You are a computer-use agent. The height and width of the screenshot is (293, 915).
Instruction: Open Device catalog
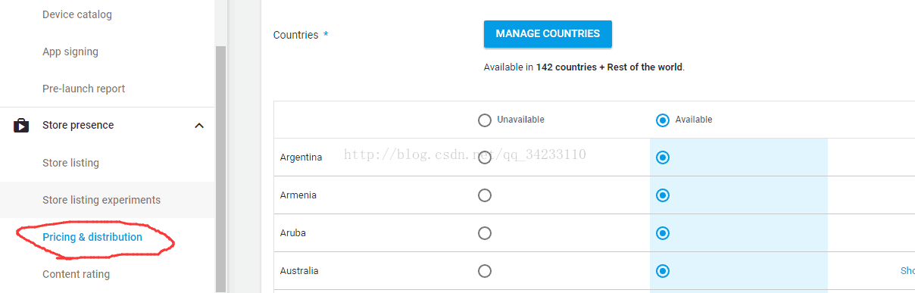coord(77,14)
